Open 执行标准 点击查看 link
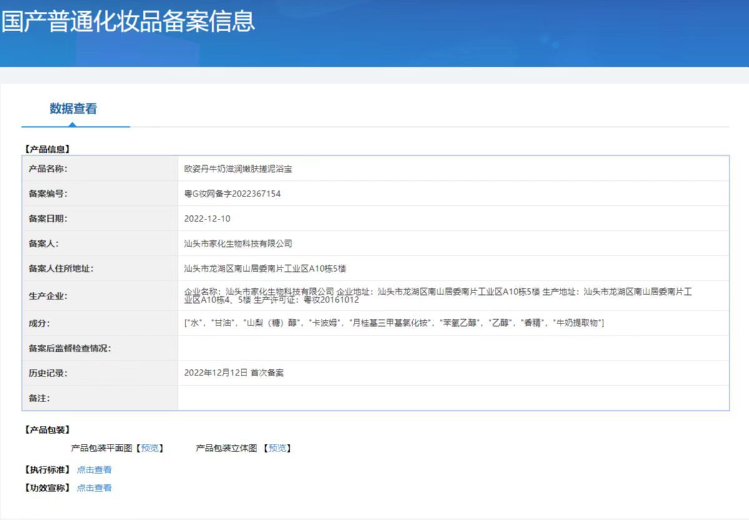 (94, 469)
